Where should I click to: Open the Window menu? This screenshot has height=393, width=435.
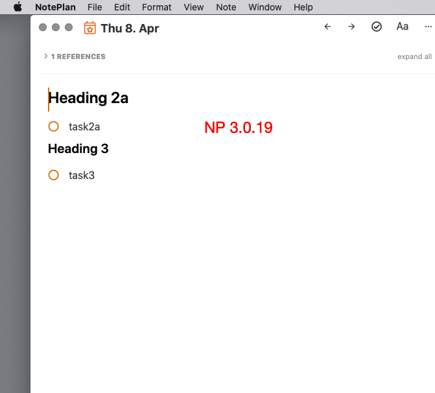(x=265, y=7)
